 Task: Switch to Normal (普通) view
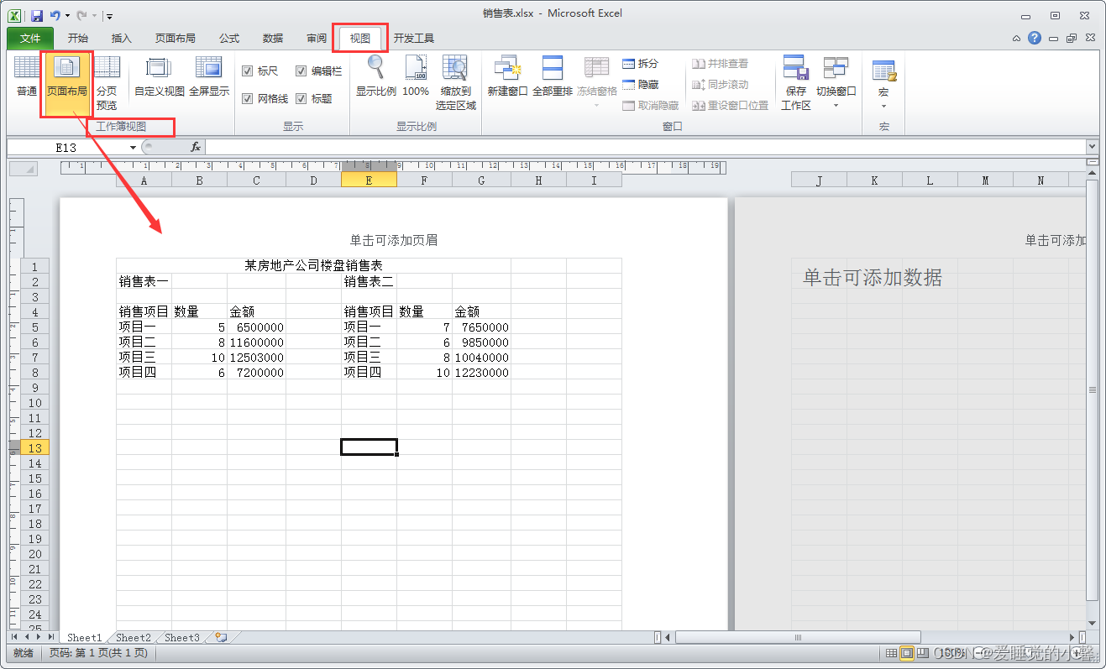(27, 76)
